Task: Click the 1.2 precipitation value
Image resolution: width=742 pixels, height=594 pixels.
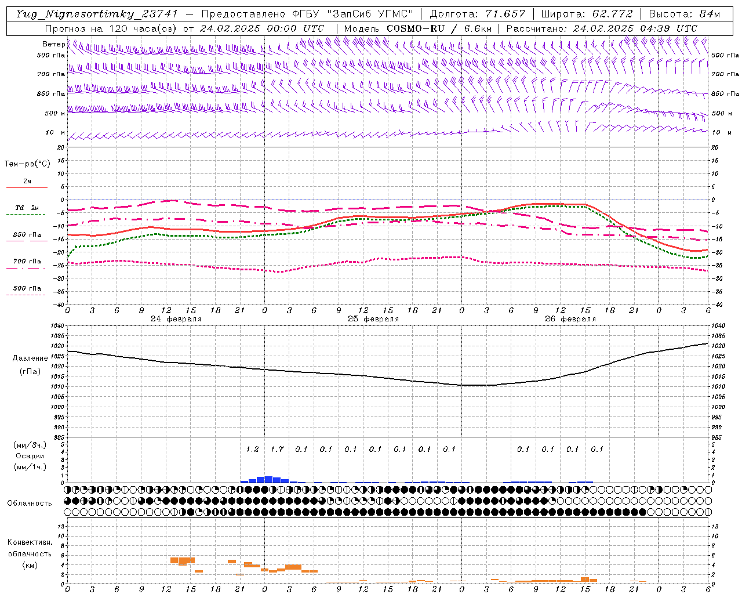Action: pos(252,449)
